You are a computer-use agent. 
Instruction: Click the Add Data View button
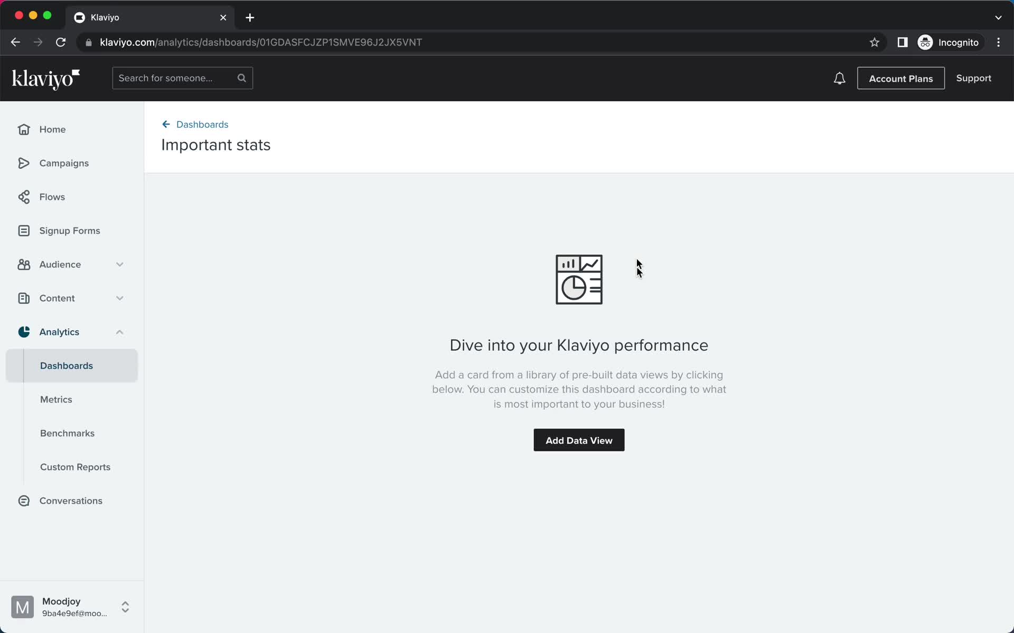579,440
